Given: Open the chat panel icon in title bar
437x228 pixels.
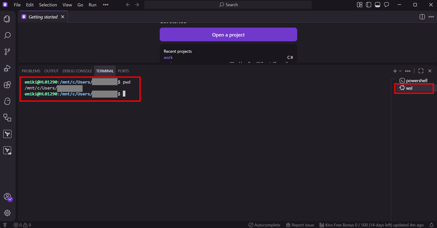Looking at the screenshot, I should 386,5.
